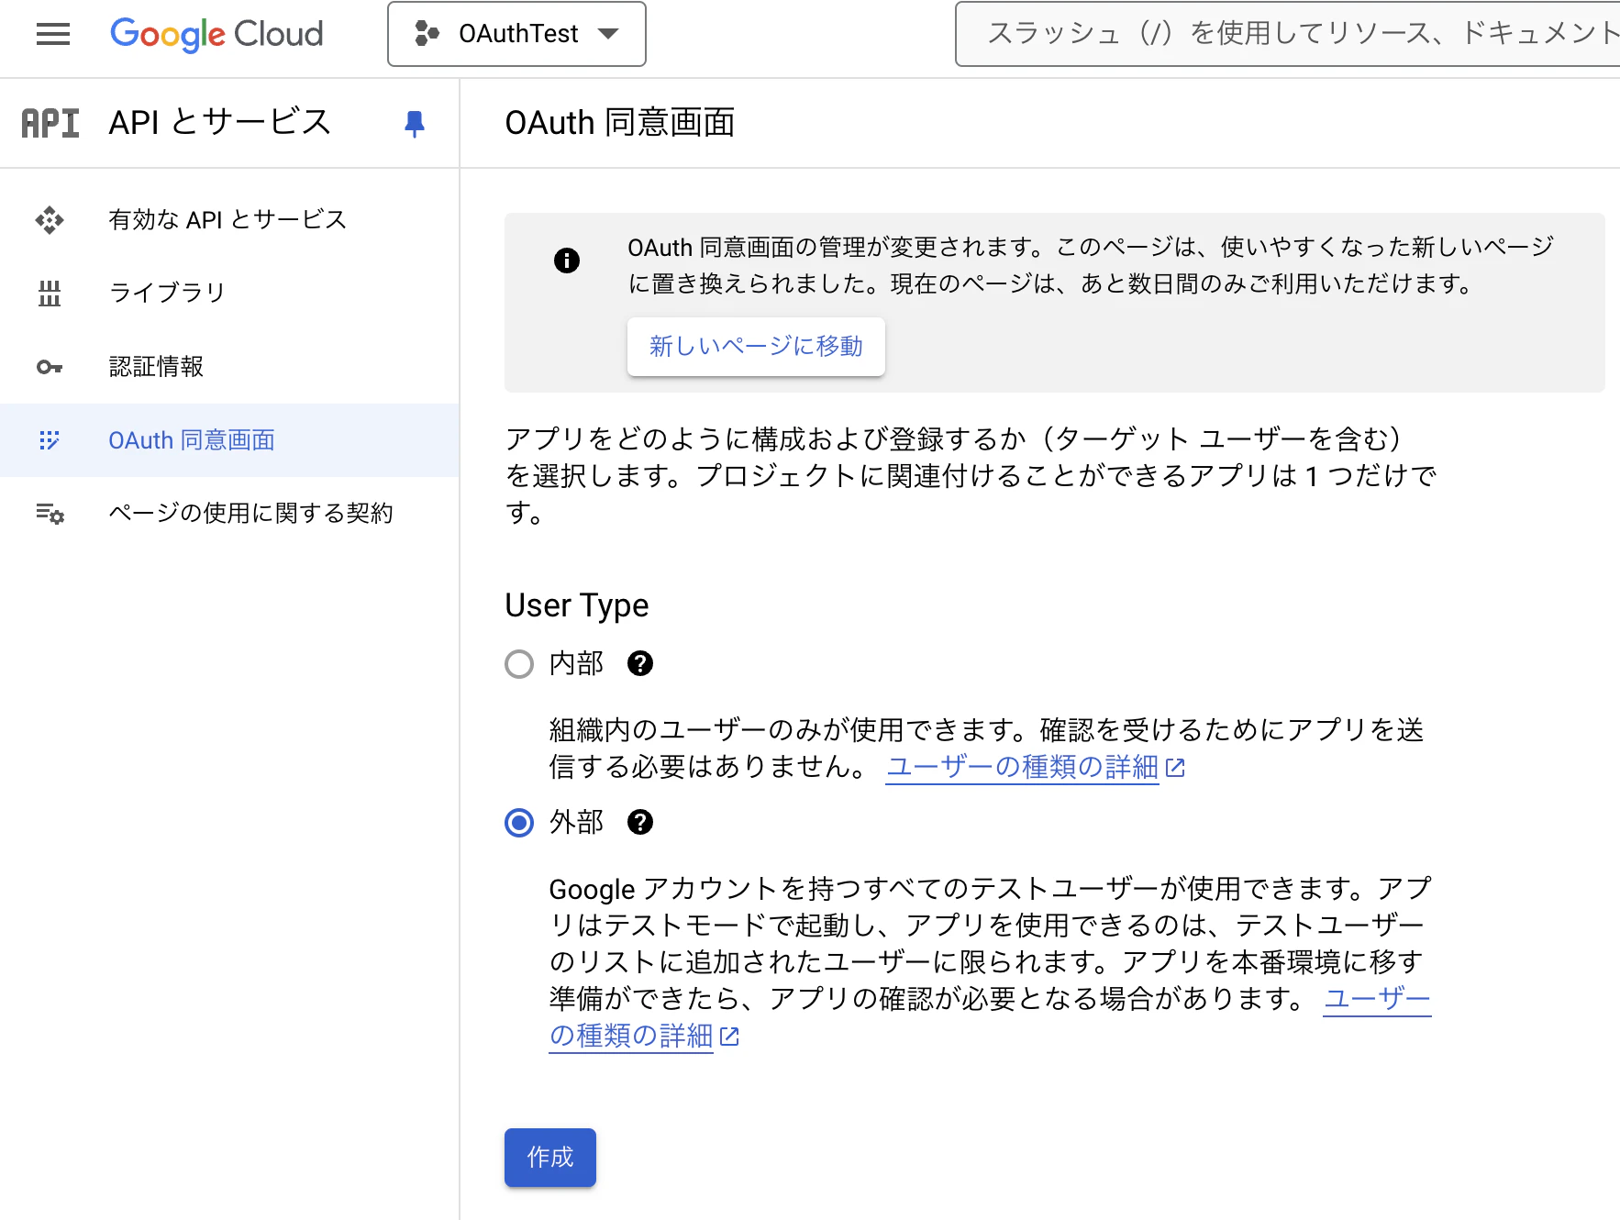This screenshot has width=1620, height=1220.
Task: Click the 認証情報 key icon
Action: (50, 367)
